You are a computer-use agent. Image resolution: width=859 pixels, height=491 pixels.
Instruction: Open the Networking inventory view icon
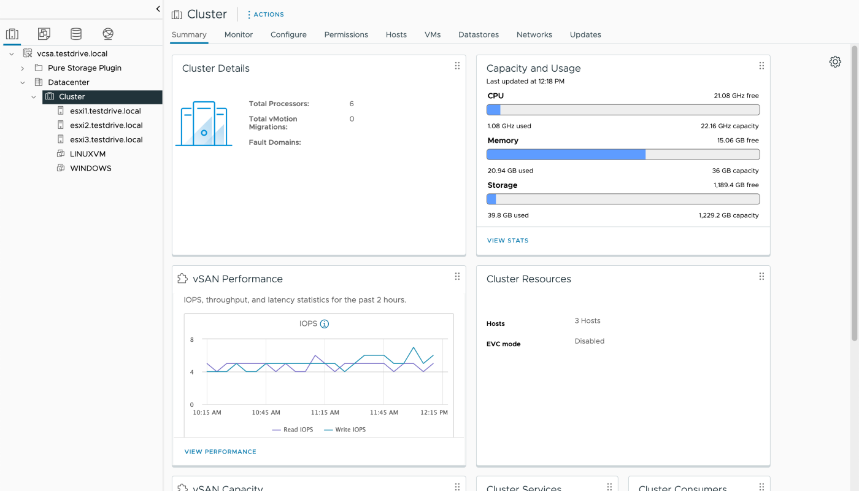pos(108,34)
